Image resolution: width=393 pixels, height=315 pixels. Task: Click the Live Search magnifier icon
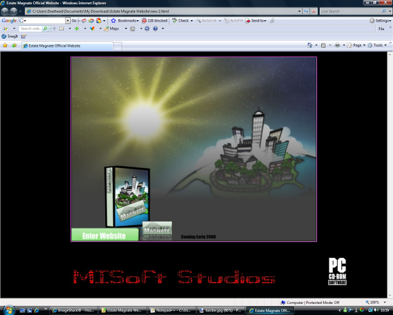384,11
